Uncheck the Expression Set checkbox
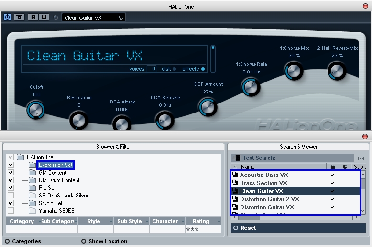The height and width of the screenshot is (247, 372). pyautogui.click(x=11, y=165)
